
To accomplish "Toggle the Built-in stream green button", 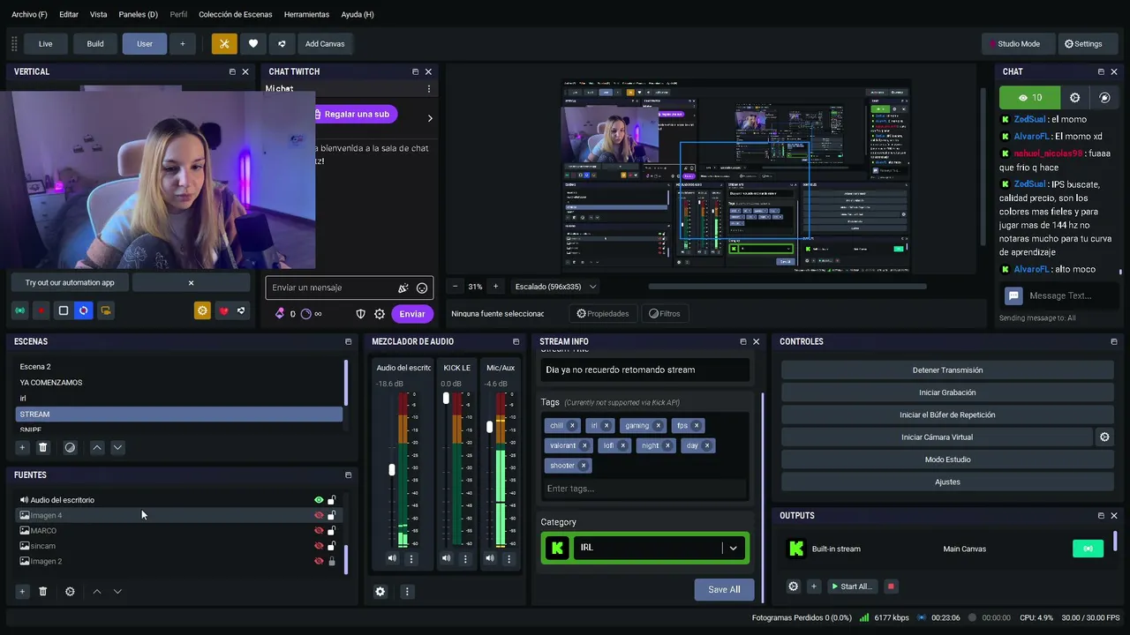I will [x=1088, y=549].
